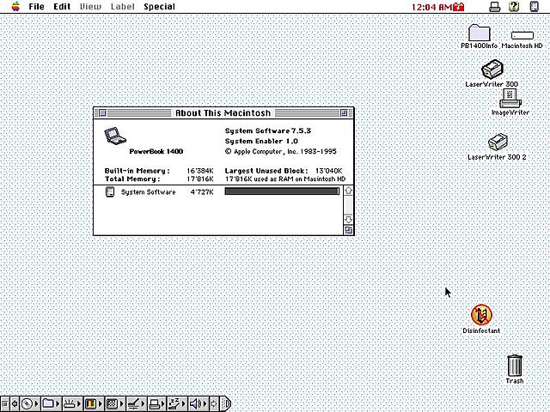Click the Control Strip scroll-left arrow
Image resolution: width=550 pixels, height=412 pixels.
coord(15,404)
